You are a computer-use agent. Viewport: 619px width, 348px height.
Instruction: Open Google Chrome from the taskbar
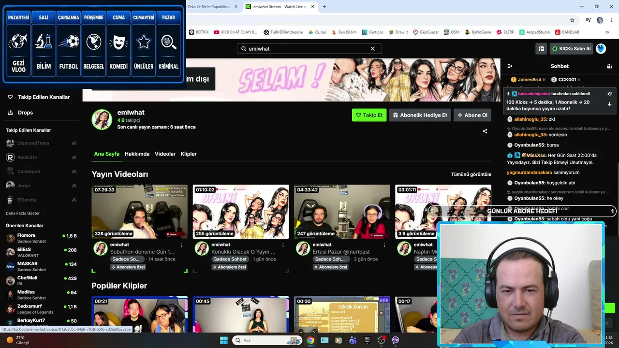[310, 340]
